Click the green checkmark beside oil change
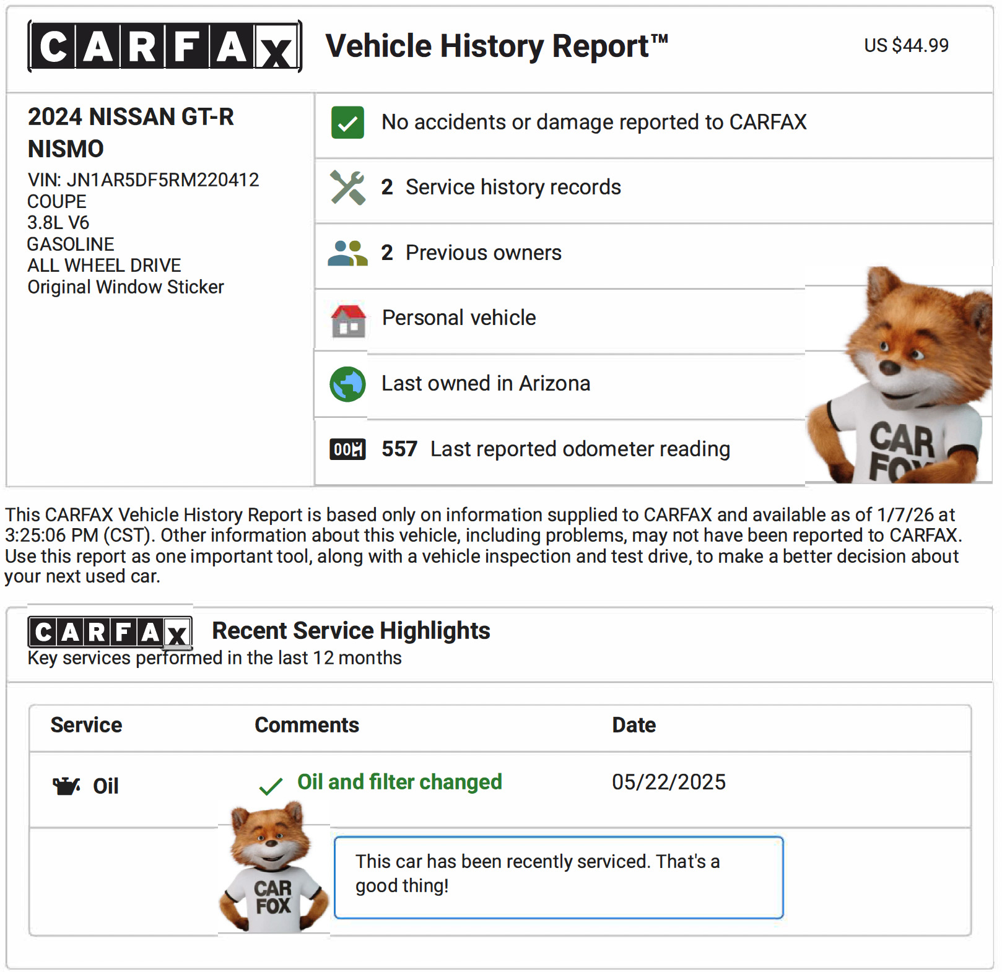The image size is (1002, 972). click(271, 786)
